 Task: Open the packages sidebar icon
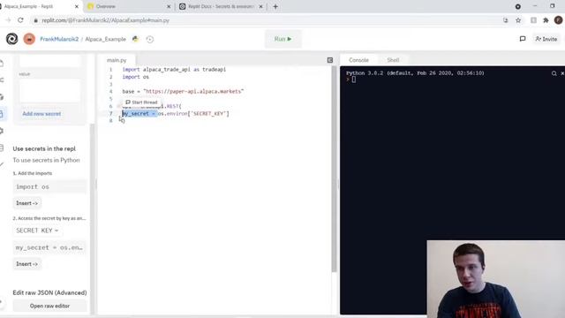2,97
